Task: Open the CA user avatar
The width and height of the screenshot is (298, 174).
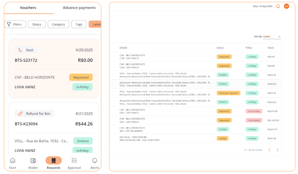Action: (x=286, y=6)
